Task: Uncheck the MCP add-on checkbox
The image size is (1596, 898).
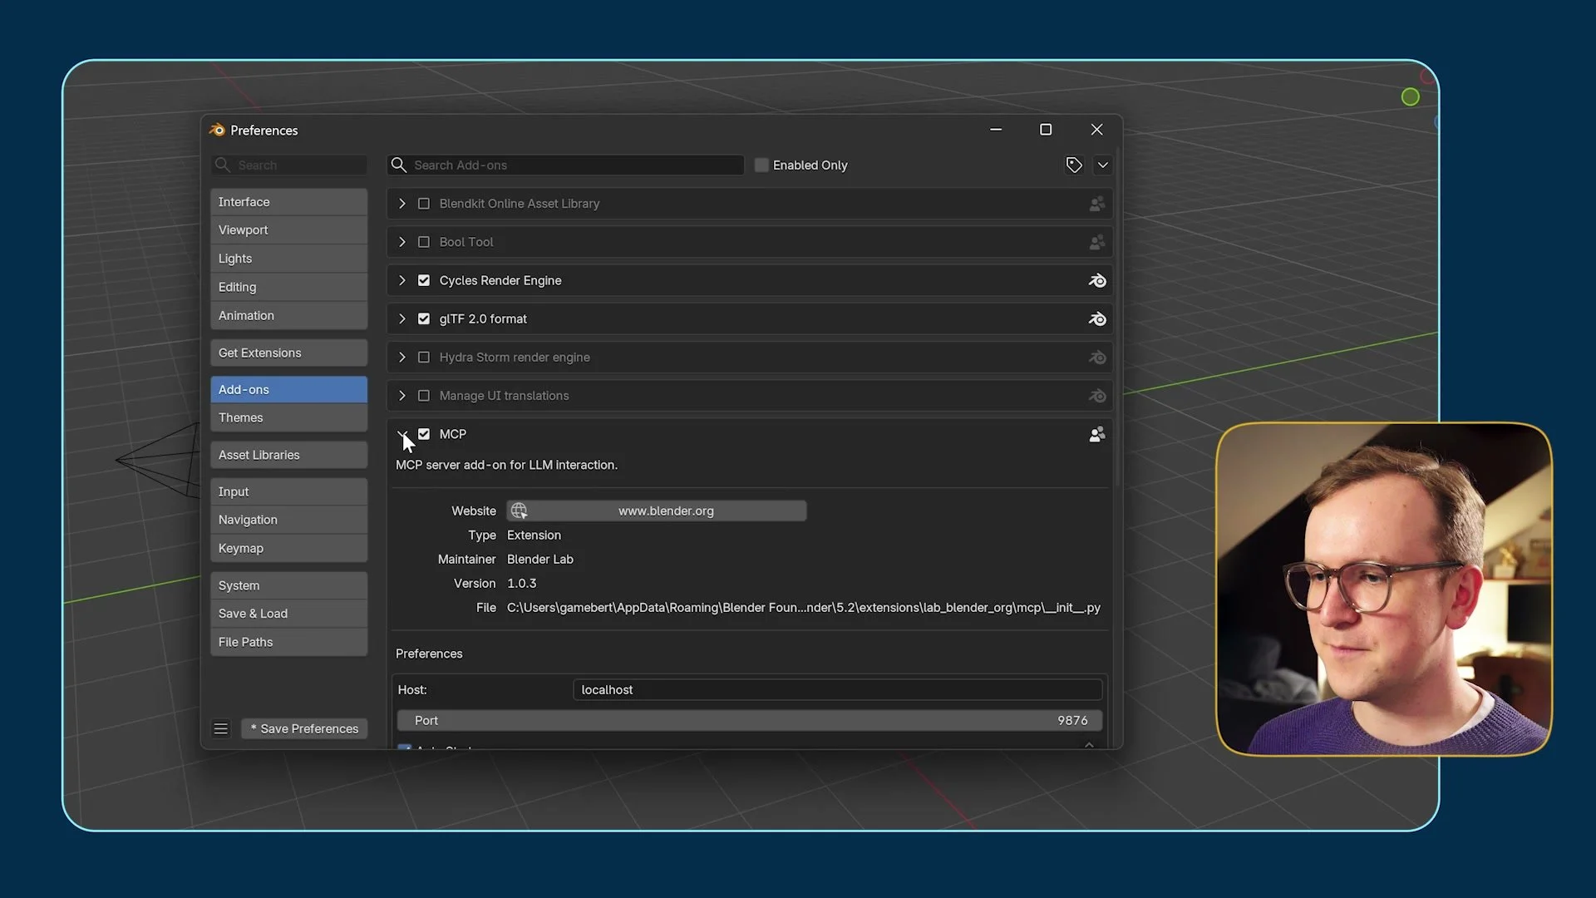Action: (424, 434)
